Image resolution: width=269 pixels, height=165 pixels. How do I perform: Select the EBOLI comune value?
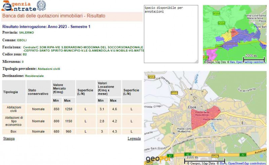tap(22, 40)
